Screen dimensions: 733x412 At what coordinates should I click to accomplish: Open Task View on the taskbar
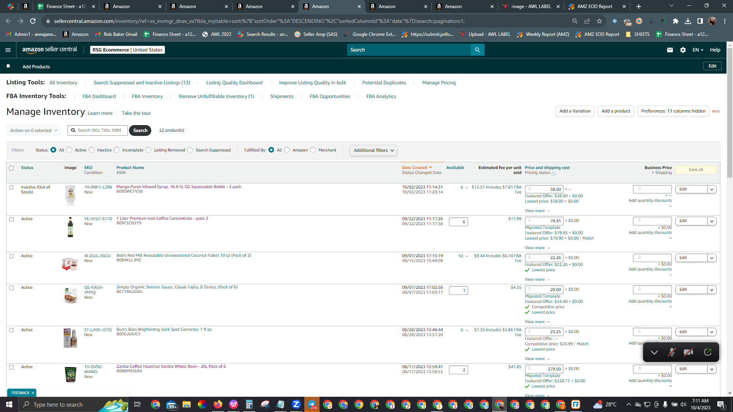pyautogui.click(x=137, y=404)
